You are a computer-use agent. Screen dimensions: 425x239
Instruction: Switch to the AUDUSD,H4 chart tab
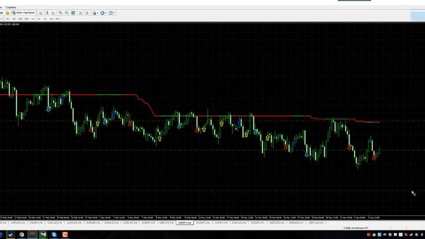tap(74, 223)
